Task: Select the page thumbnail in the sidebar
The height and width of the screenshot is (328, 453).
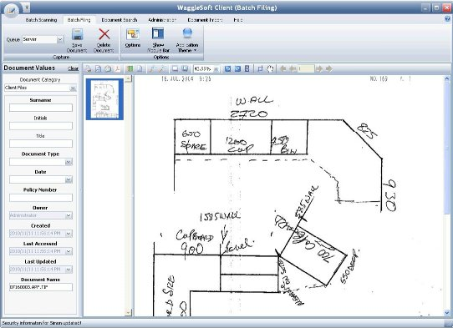Action: click(x=104, y=99)
